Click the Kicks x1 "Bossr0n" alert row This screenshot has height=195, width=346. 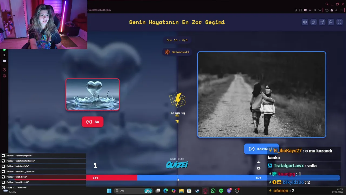[x=43, y=187]
